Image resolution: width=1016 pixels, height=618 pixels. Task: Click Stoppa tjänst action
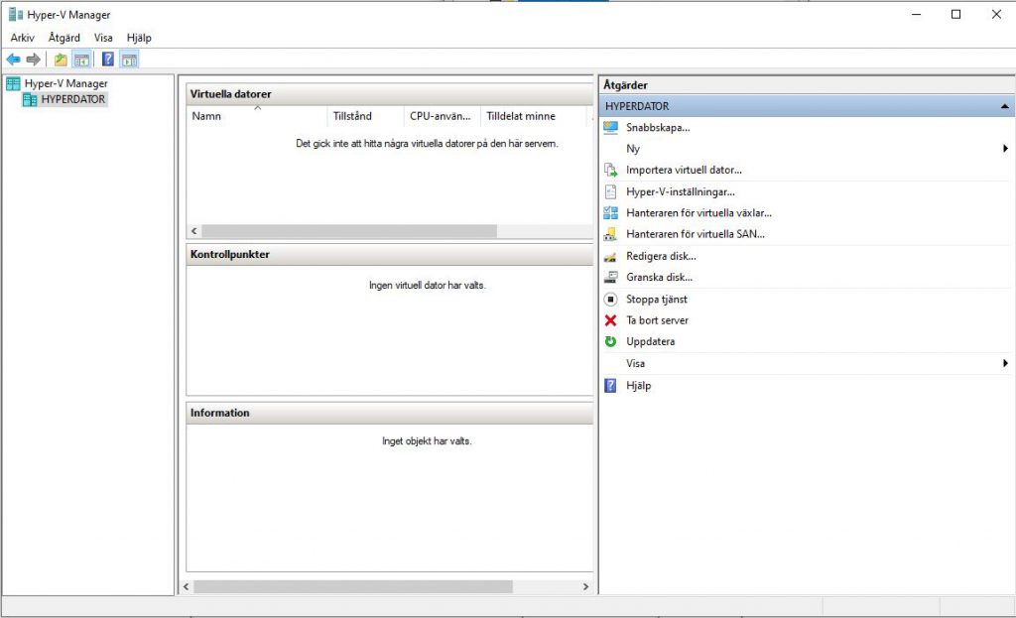657,300
